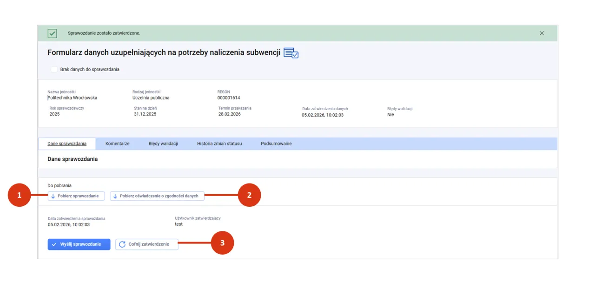Click the 'Formularz danych uzupełniających' page heading
This screenshot has width=595, height=302.
[x=164, y=53]
